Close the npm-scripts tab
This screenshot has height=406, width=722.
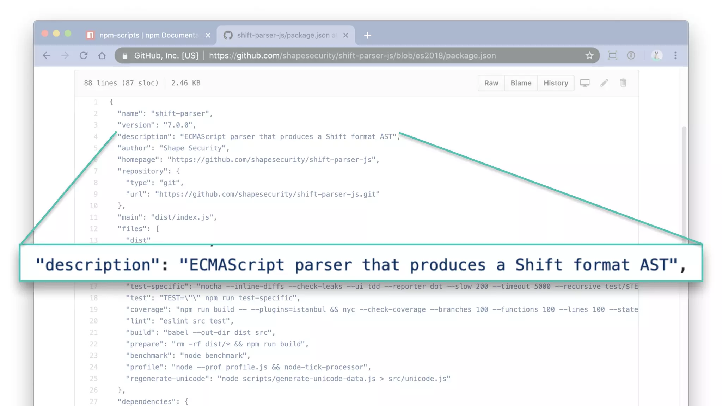(208, 35)
